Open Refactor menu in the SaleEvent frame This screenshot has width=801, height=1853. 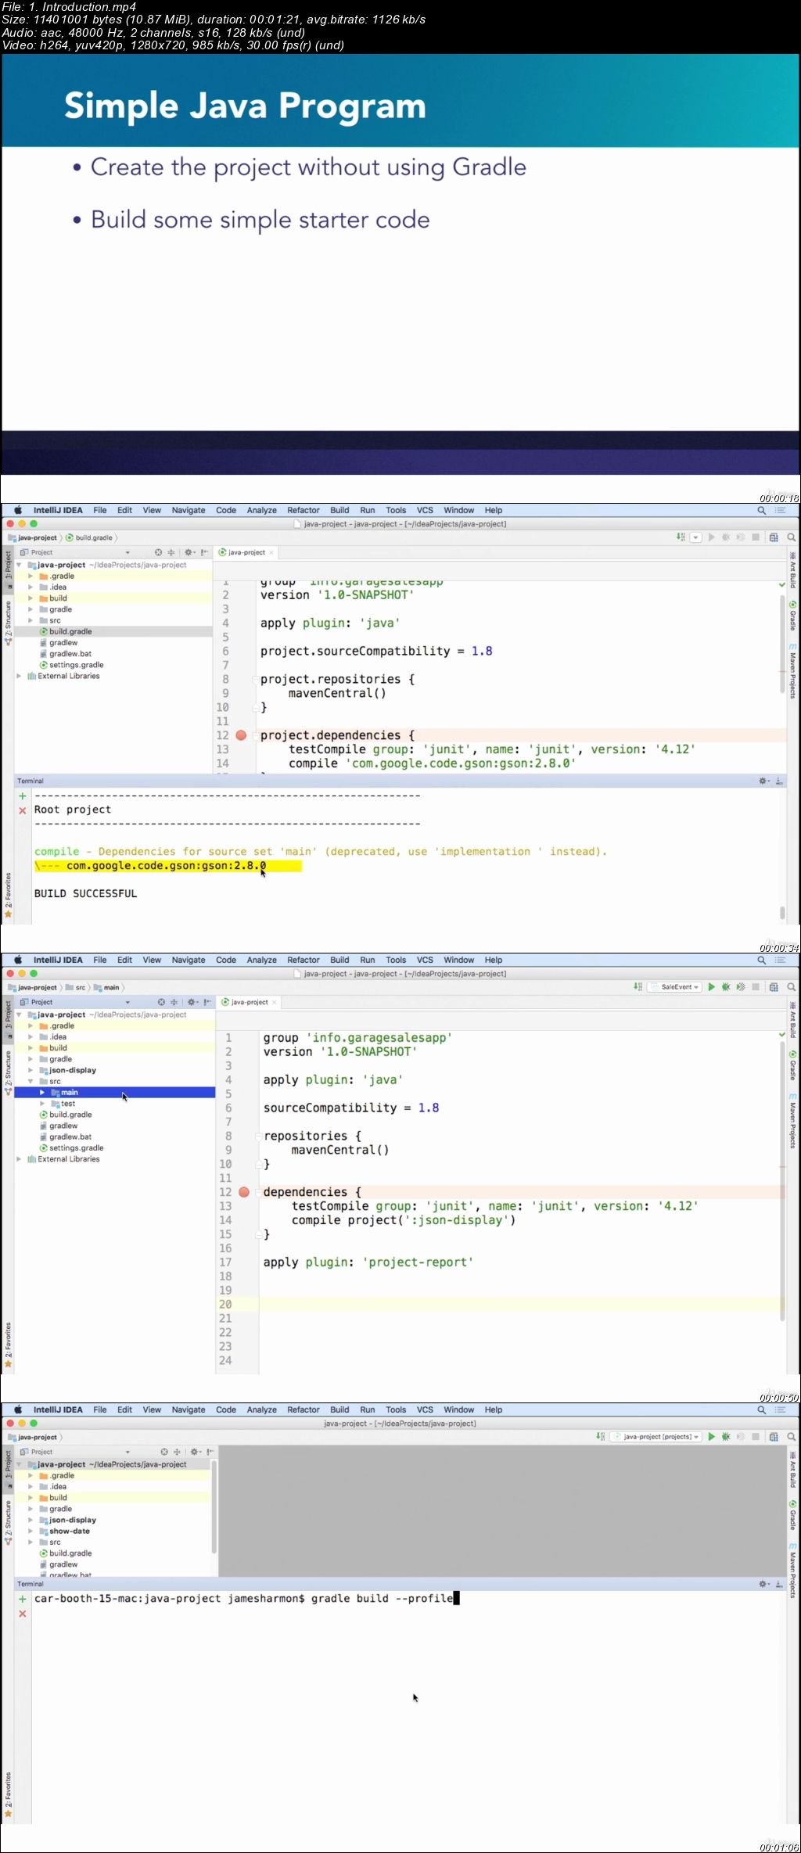(303, 960)
